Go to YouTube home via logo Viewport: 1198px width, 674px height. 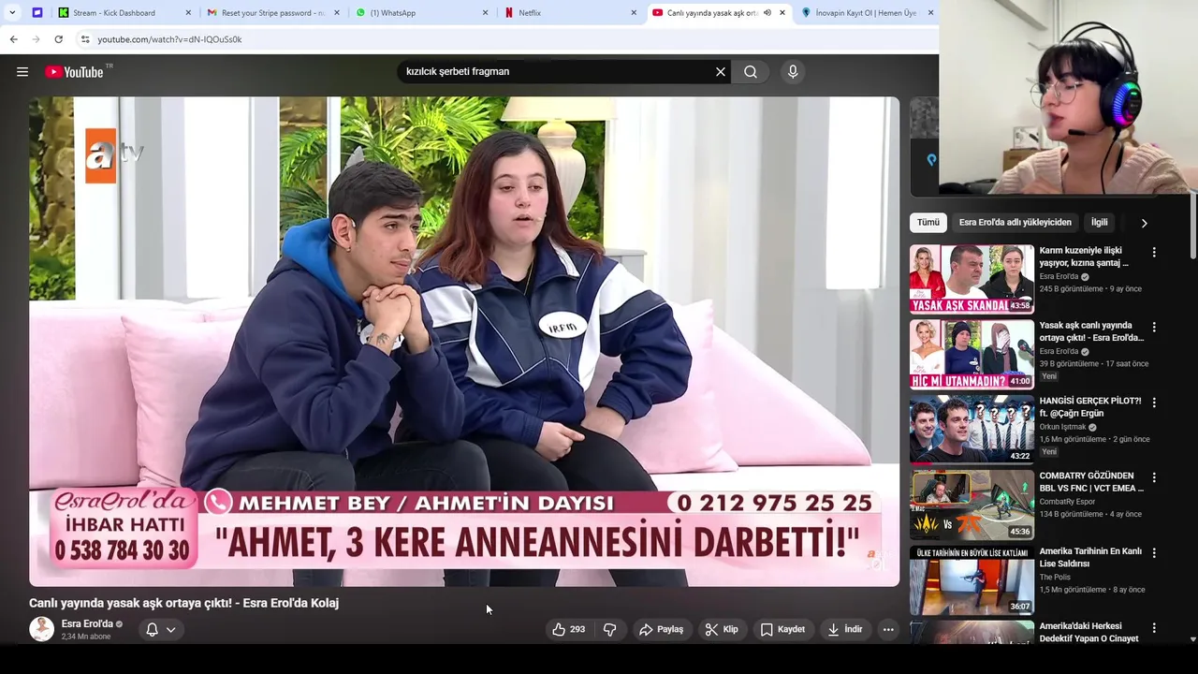point(74,72)
